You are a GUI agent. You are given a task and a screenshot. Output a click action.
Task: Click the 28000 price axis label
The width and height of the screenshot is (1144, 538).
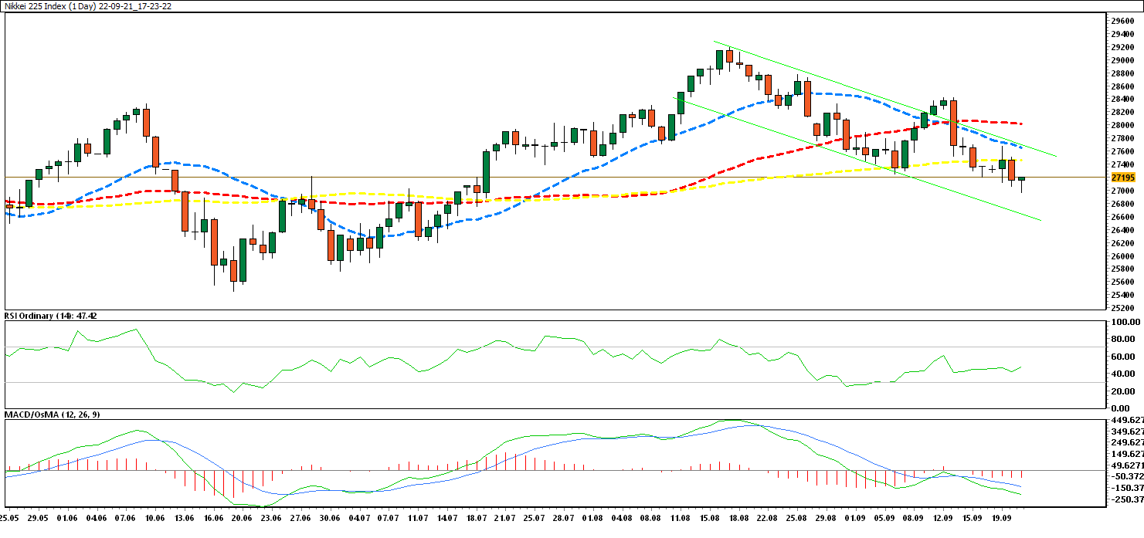coord(1124,125)
